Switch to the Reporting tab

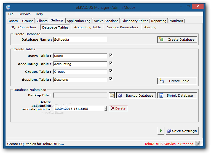point(159,21)
